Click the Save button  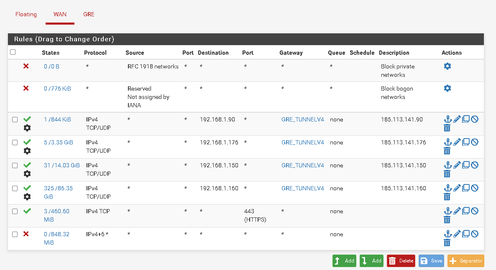431,261
